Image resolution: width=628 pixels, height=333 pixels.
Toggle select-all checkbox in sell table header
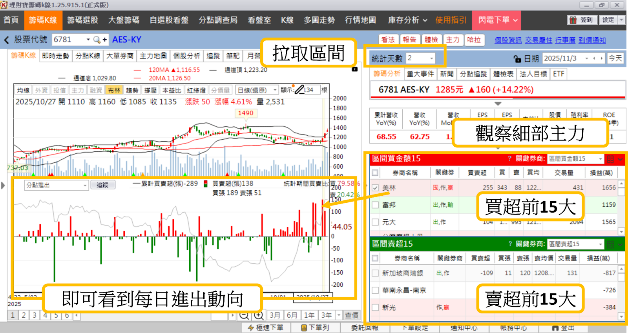point(375,258)
